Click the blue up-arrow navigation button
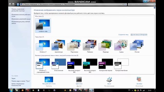This screenshot has width=164, height=92. click(18, 4)
